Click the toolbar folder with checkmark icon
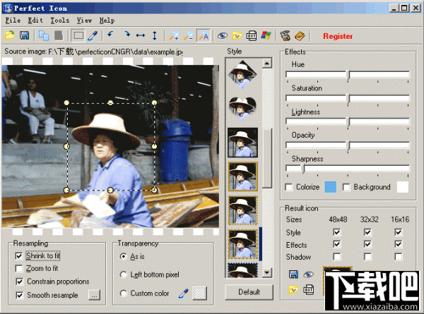 [237, 36]
